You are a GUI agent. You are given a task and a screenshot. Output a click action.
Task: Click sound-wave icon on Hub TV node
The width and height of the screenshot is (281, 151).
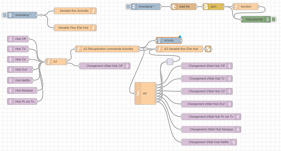[11, 49]
